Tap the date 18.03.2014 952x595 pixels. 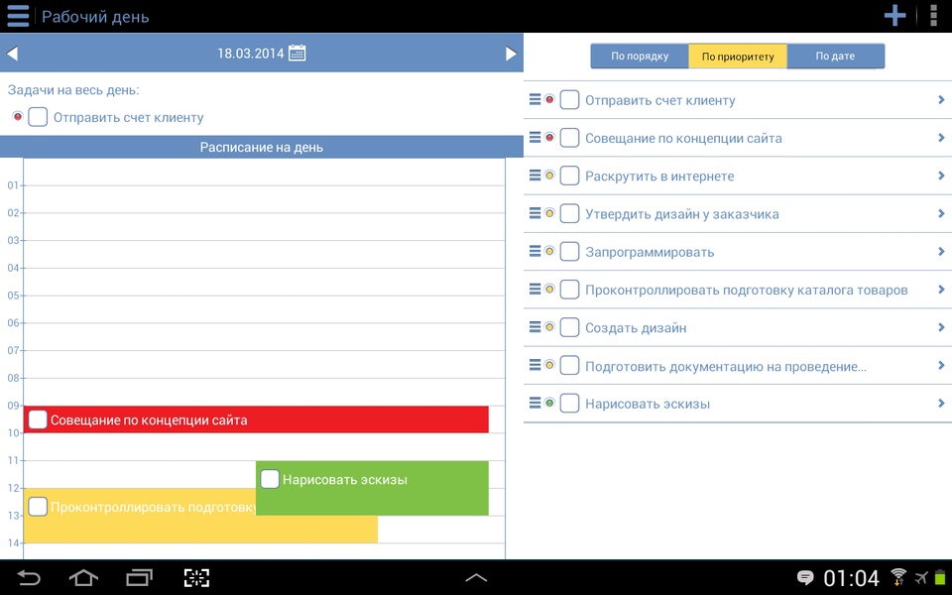pos(251,54)
